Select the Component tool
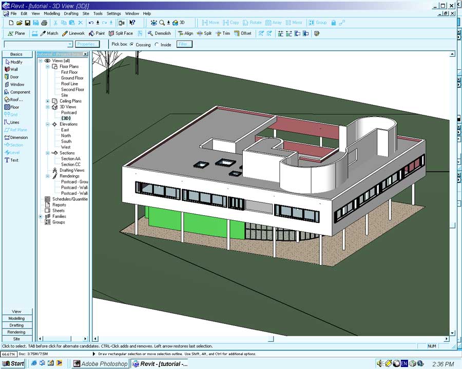Image resolution: width=462 pixels, height=369 pixels. (17, 92)
